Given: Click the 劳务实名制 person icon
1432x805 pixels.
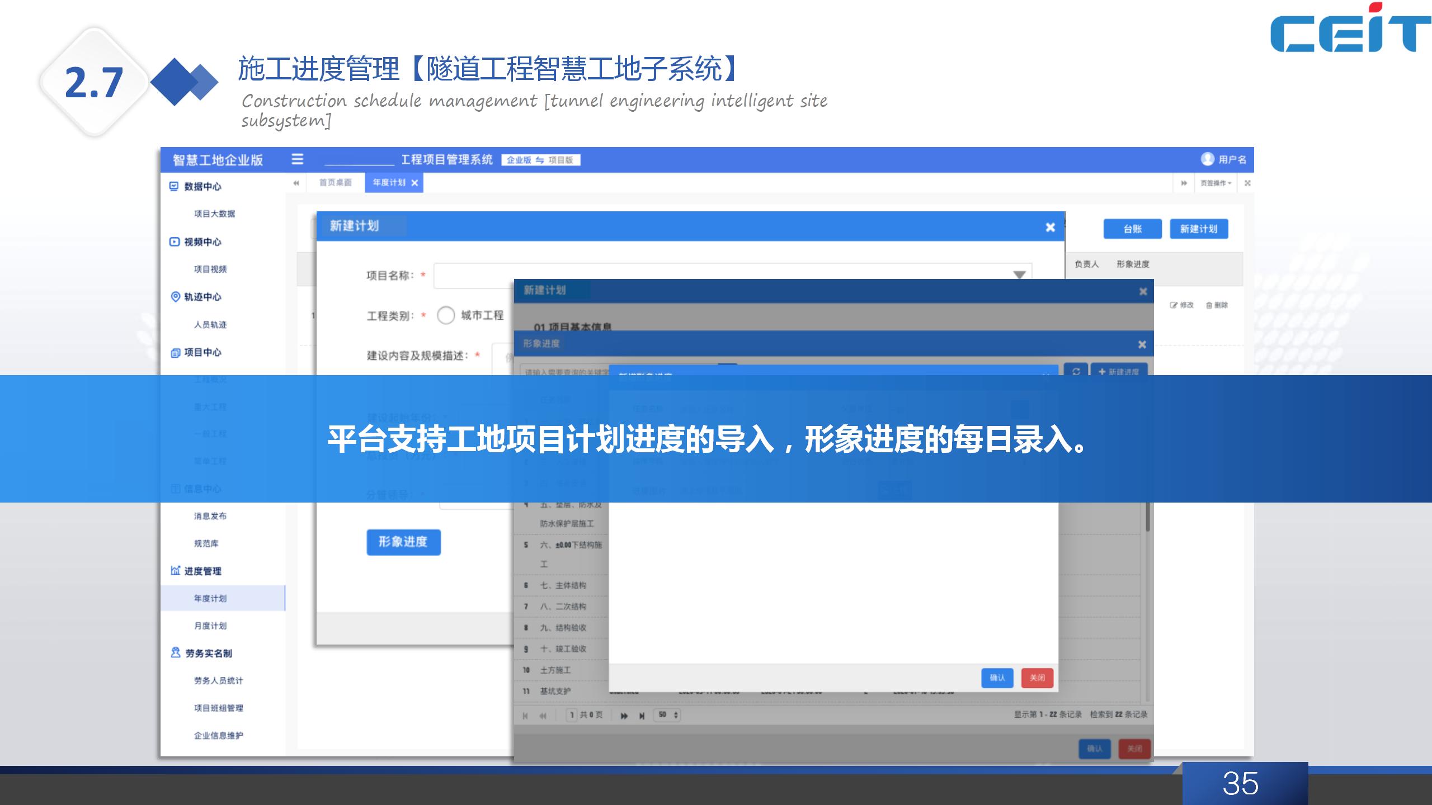Looking at the screenshot, I should click(x=176, y=653).
